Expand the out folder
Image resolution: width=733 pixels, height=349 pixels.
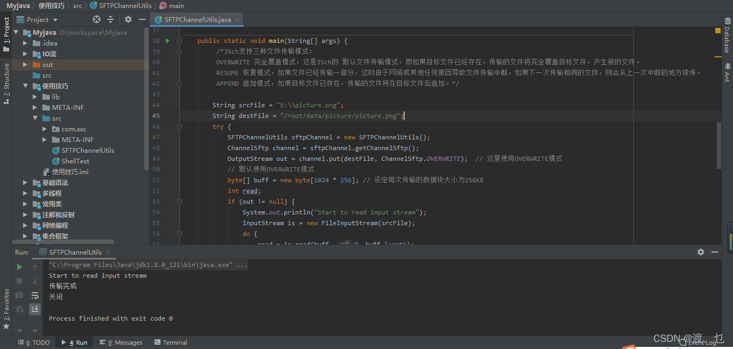[x=26, y=65]
